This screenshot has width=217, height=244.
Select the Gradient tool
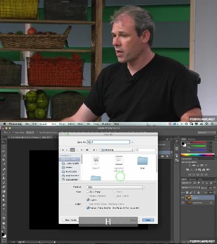click(4, 191)
